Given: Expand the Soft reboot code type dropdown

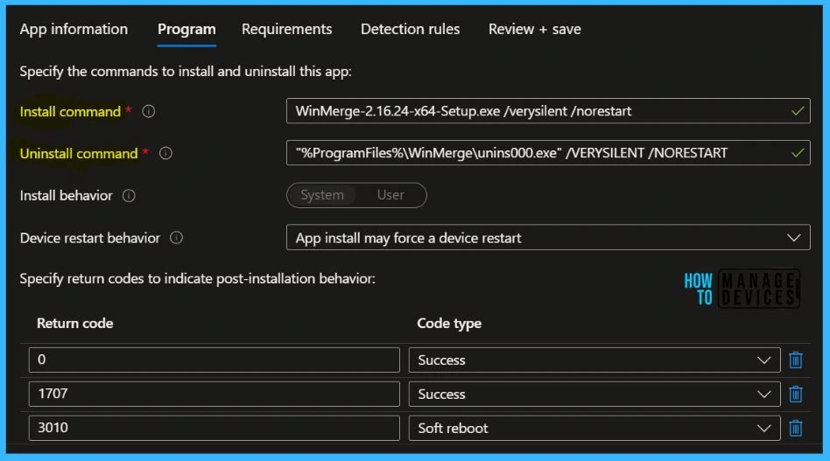Looking at the screenshot, I should pos(594,428).
